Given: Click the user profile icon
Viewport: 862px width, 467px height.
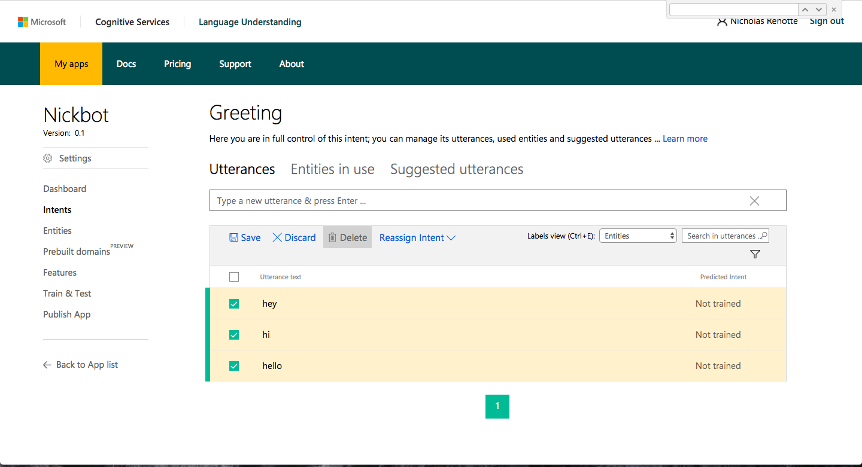Looking at the screenshot, I should coord(723,22).
